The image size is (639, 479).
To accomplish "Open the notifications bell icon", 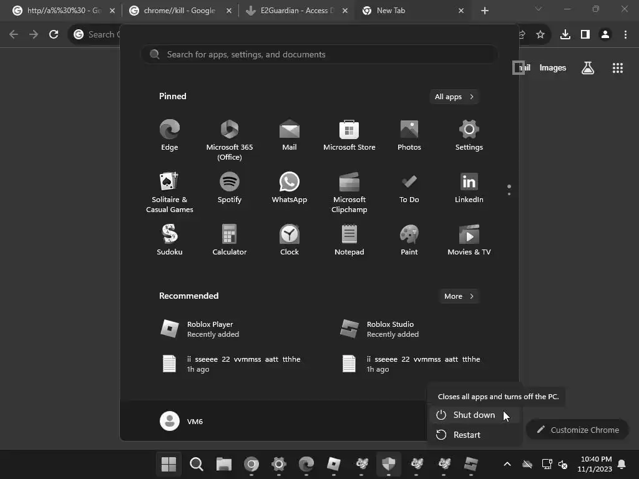I will coord(622,464).
